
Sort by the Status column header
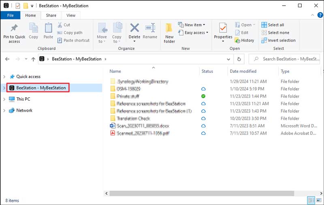(207, 71)
